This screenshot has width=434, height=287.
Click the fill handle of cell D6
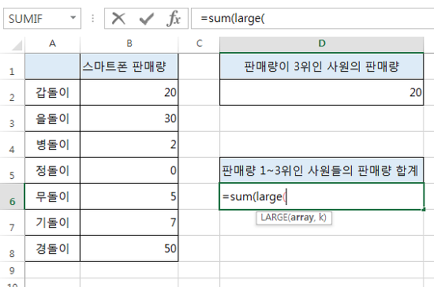pos(424,210)
